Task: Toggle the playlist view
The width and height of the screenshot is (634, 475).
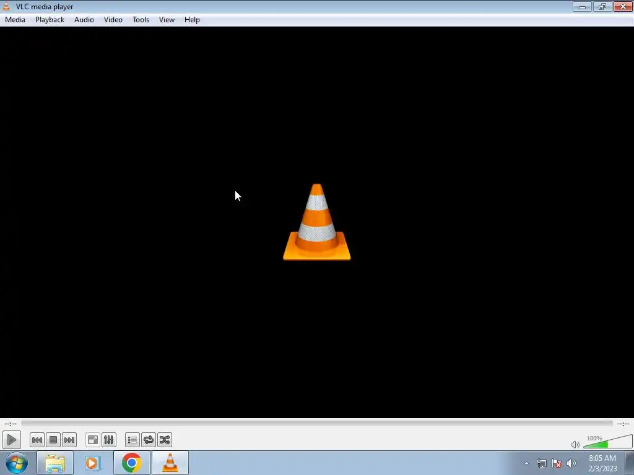Action: click(x=132, y=440)
